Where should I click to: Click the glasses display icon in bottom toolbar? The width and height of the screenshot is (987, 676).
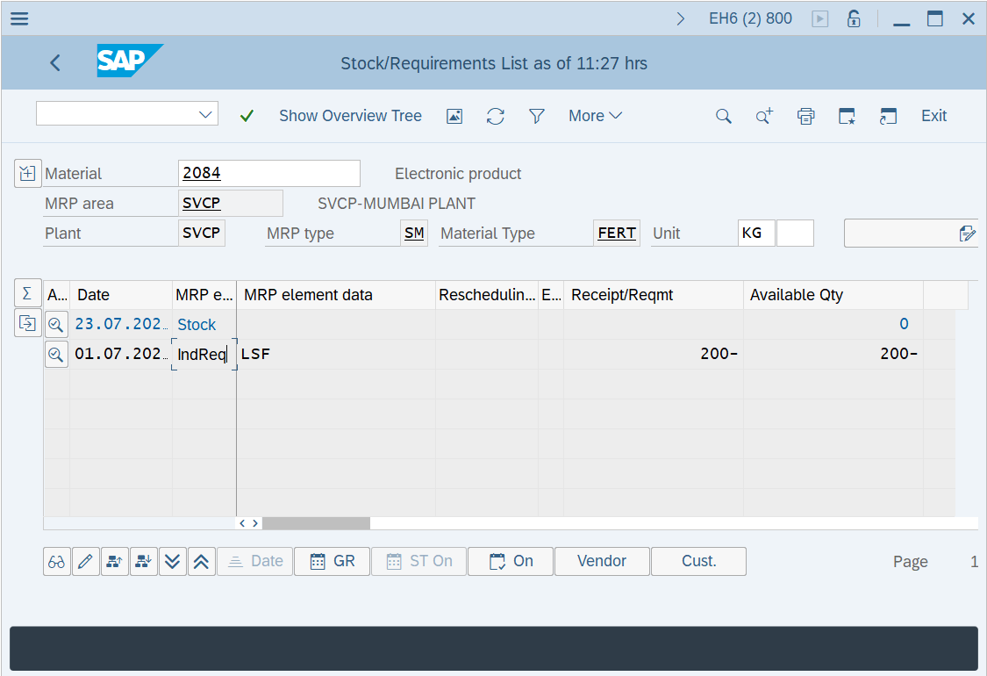pos(56,561)
